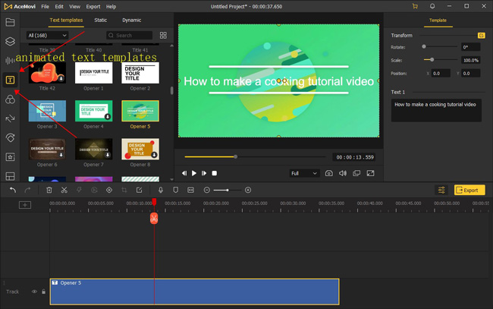Open the Audio waveform panel
493x309 pixels.
tap(10, 61)
